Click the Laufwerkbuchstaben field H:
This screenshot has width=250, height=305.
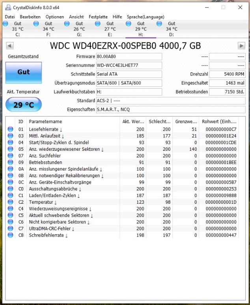129,92
